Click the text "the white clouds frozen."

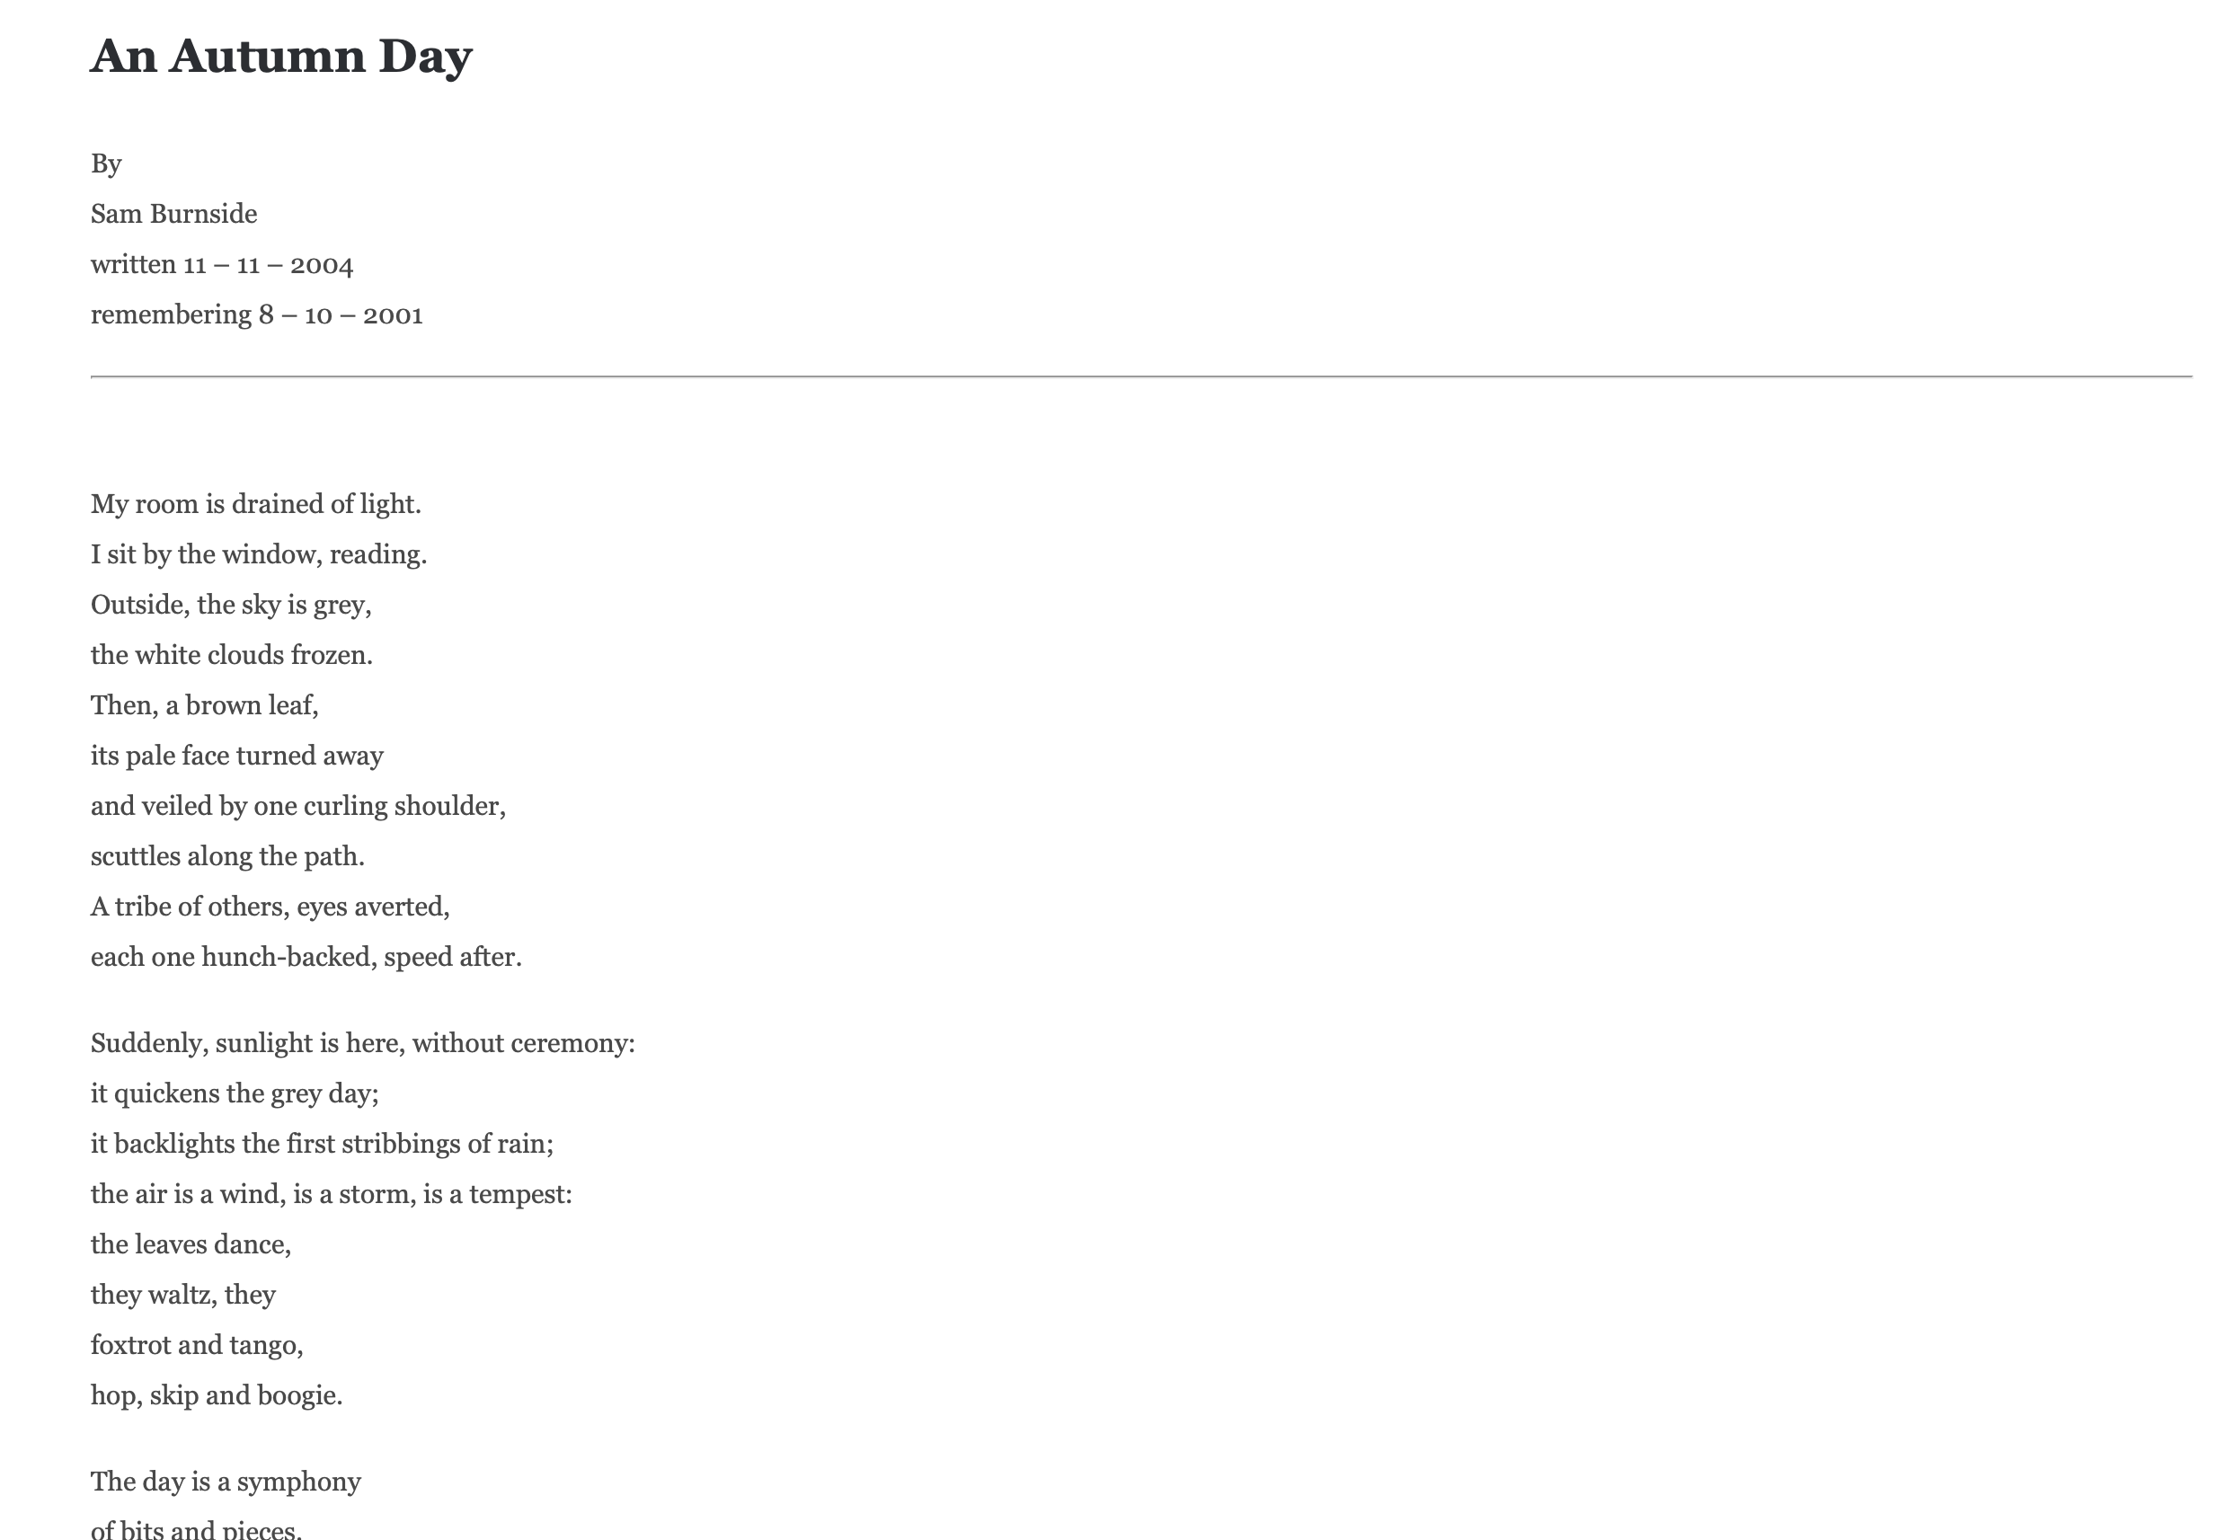point(232,654)
